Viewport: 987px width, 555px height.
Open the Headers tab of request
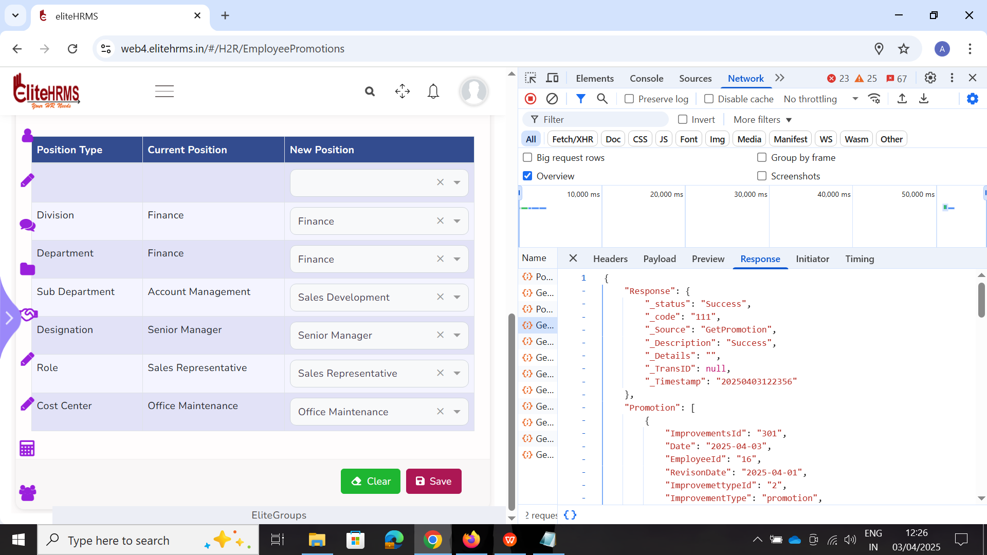(610, 258)
